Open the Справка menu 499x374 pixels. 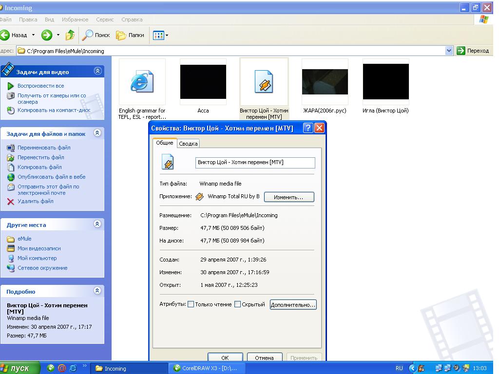click(x=132, y=19)
